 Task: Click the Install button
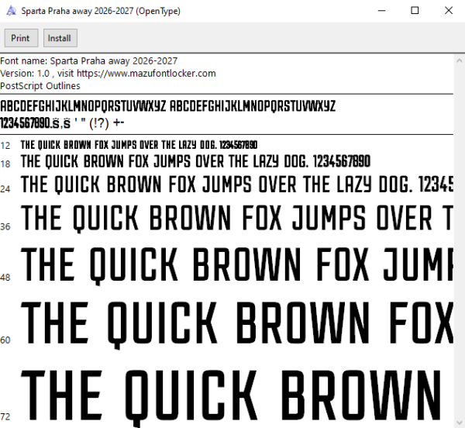point(60,38)
